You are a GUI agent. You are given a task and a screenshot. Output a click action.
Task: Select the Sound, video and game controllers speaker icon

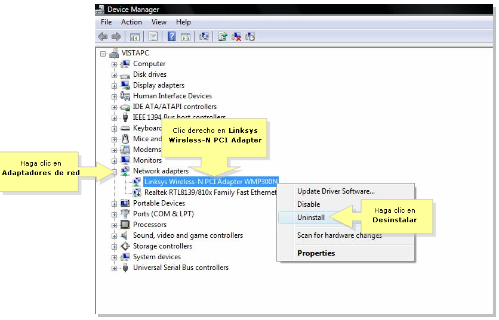click(x=125, y=235)
